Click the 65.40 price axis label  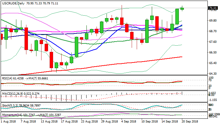213,63
